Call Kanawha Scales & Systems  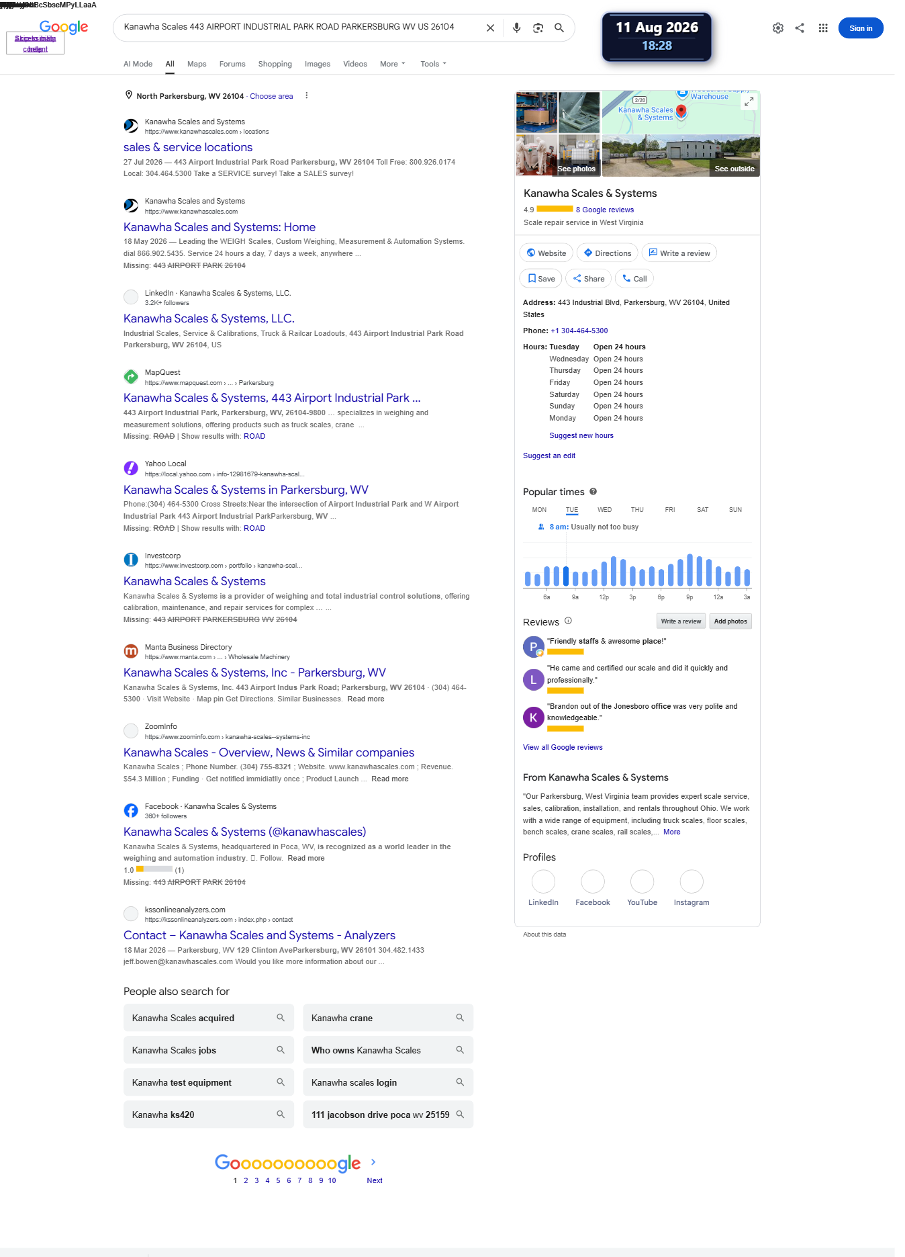(x=634, y=279)
